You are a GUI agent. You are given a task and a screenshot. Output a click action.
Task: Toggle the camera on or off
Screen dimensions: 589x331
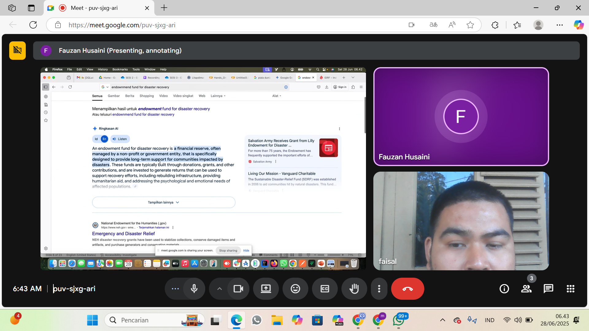[238, 289]
